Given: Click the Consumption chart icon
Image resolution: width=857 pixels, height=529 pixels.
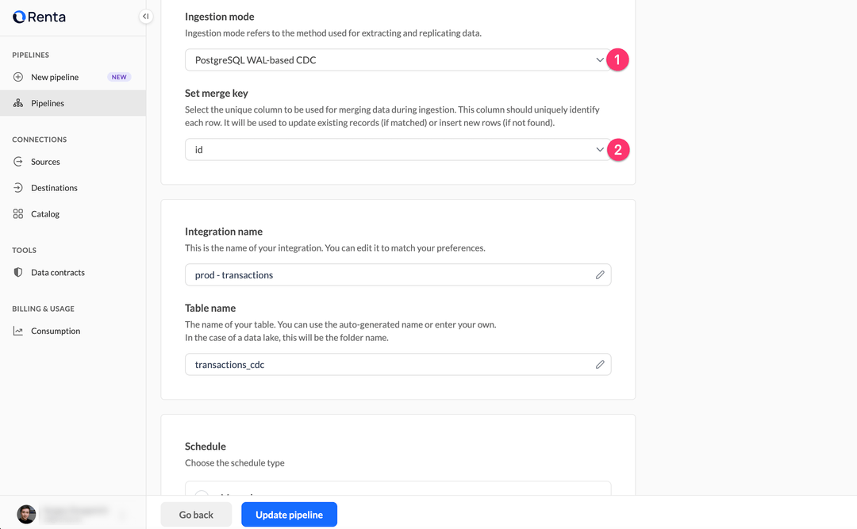Looking at the screenshot, I should tap(18, 332).
